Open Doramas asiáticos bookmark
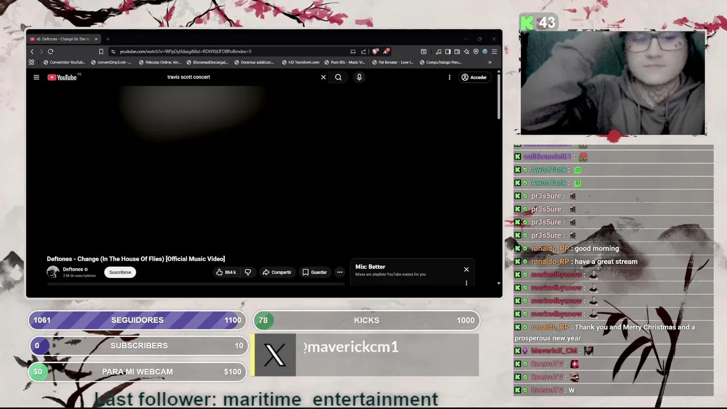Image resolution: width=727 pixels, height=409 pixels. pyautogui.click(x=254, y=62)
